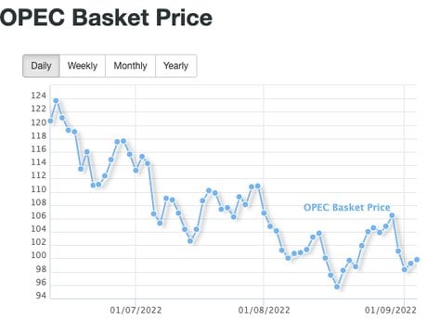
Task: Open the Monthly tab
Action: pos(130,66)
